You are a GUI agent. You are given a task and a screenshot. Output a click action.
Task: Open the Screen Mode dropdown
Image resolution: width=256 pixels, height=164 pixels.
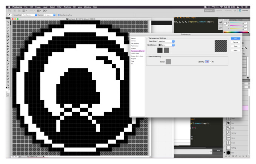tap(45, 11)
